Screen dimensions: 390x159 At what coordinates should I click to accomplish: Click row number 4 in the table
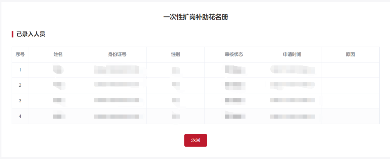tap(20, 116)
